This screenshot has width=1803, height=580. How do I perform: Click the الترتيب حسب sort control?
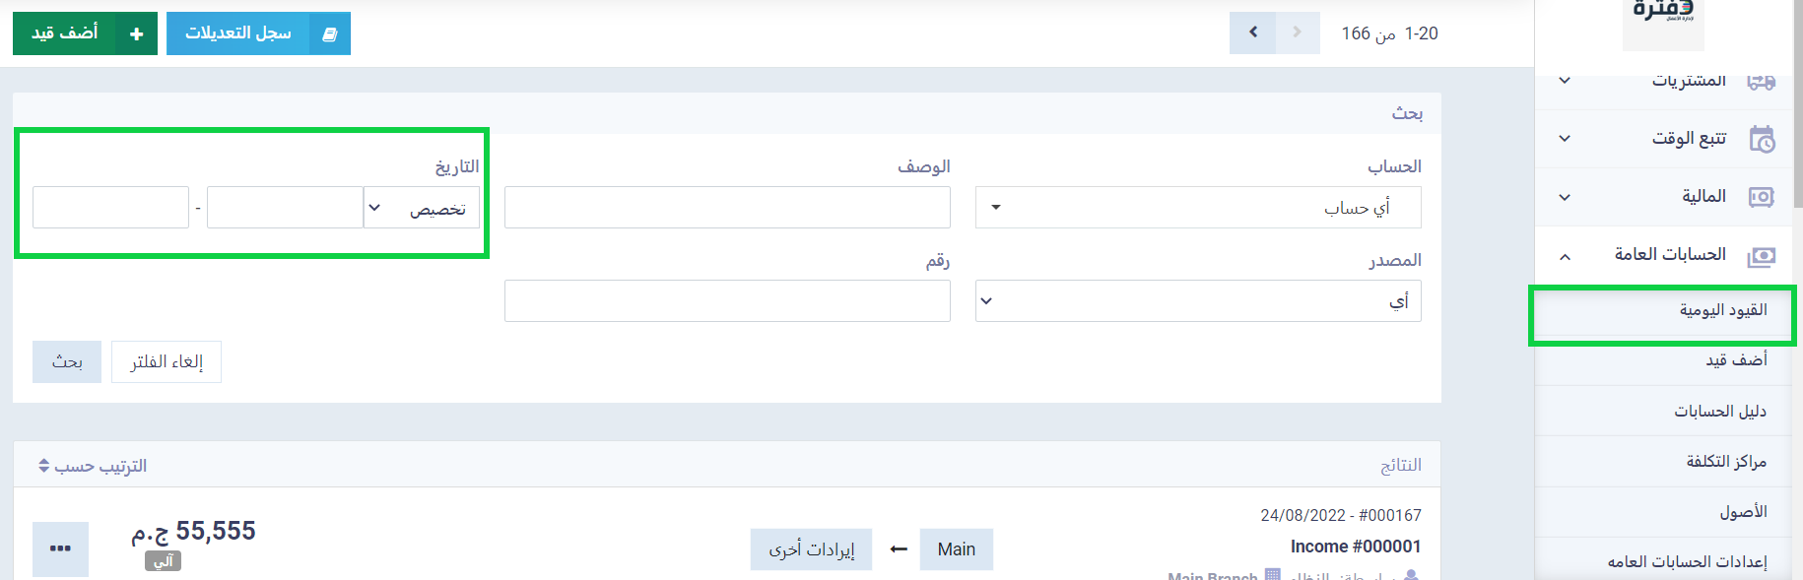pos(93,466)
